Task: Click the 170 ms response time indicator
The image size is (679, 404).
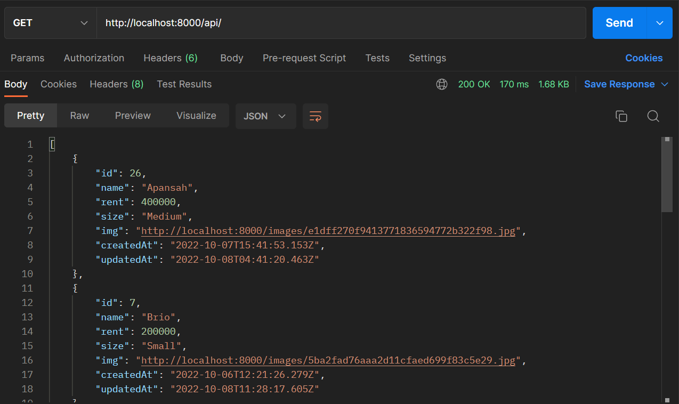Action: (514, 84)
